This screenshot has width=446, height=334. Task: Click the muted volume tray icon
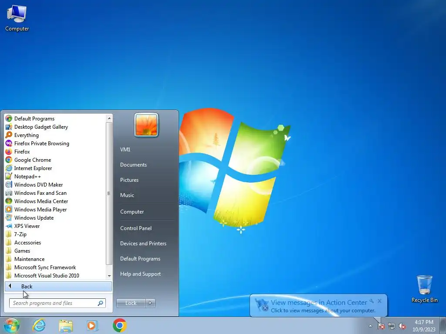coord(402,326)
